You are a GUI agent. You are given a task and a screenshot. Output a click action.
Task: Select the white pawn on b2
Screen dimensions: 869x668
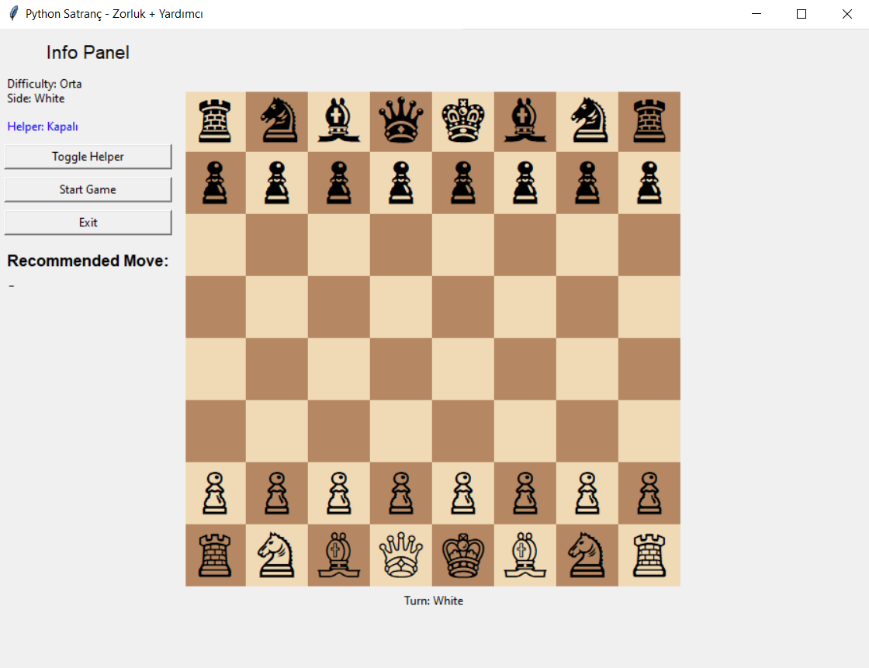pos(277,493)
